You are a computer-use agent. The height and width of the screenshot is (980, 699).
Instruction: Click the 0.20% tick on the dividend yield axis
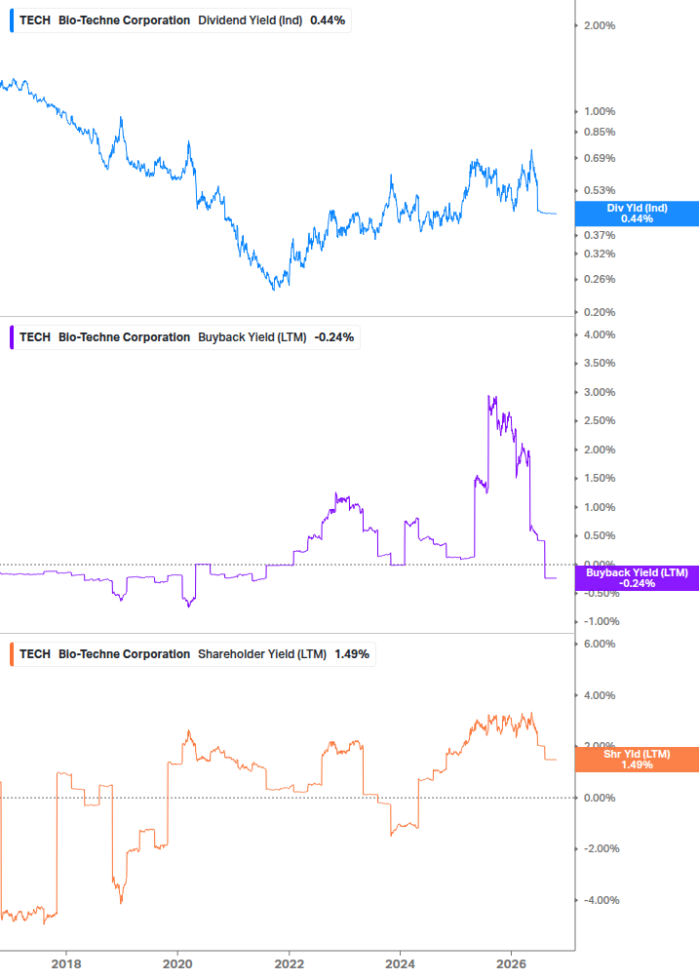tap(600, 312)
